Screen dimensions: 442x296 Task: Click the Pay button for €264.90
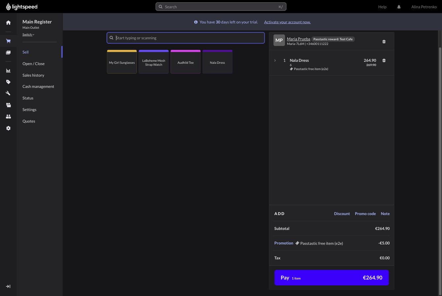331,277
